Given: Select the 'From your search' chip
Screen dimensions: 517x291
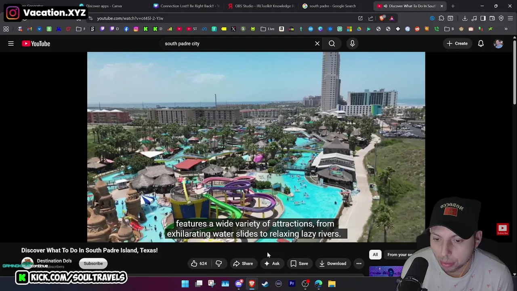Looking at the screenshot, I should tap(400, 255).
